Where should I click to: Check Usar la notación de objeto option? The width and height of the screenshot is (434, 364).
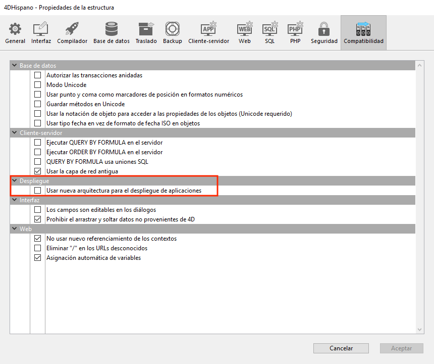point(38,114)
